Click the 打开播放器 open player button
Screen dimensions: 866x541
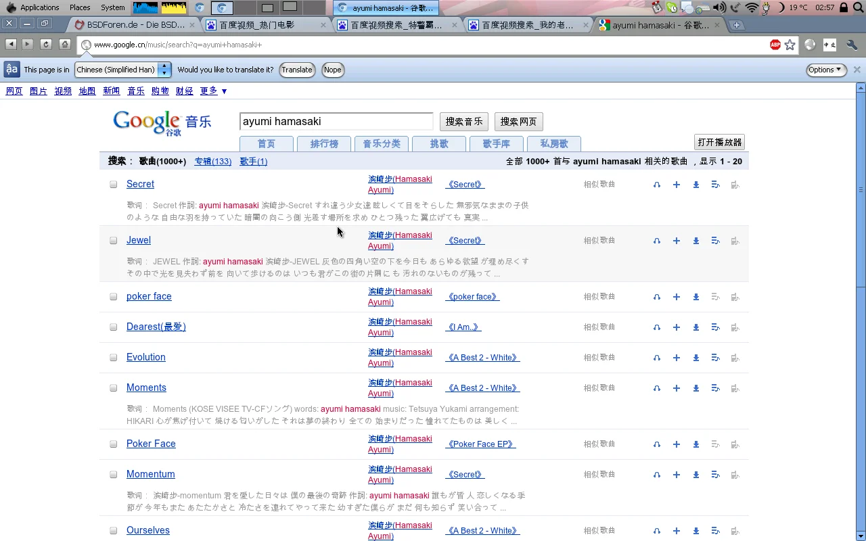click(720, 142)
